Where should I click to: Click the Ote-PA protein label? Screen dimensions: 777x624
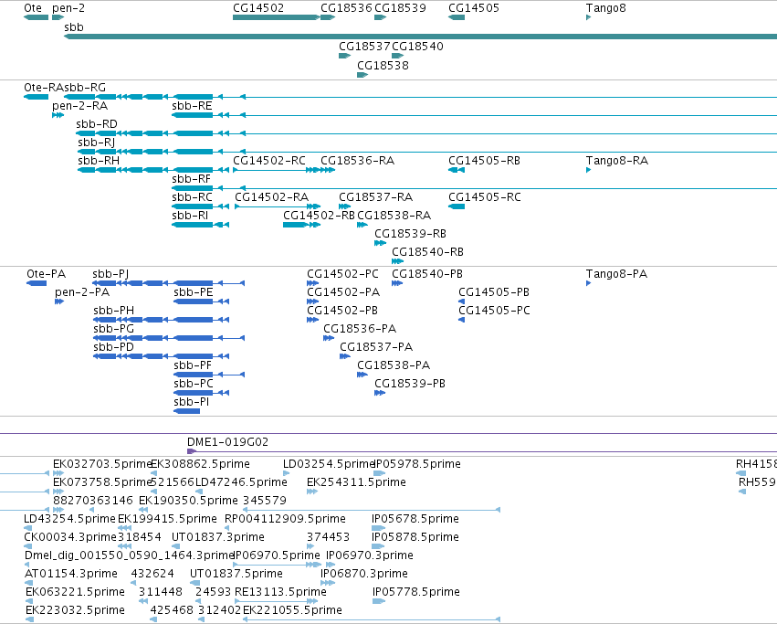point(46,274)
